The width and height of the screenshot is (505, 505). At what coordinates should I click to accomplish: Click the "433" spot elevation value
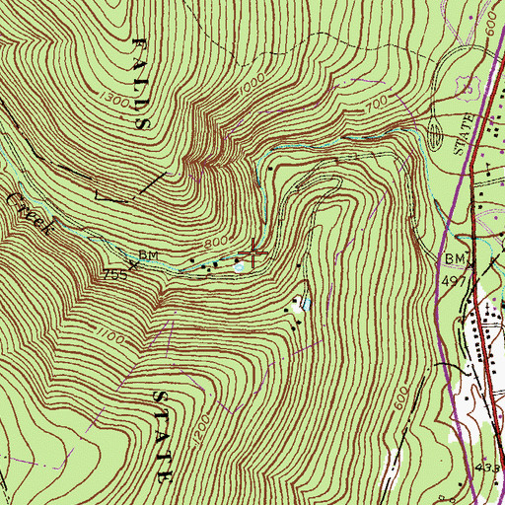coord(487,468)
